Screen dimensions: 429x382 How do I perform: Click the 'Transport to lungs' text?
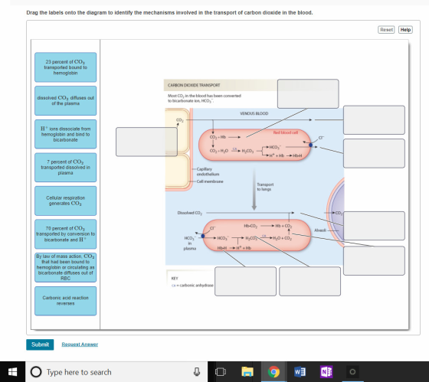click(265, 187)
